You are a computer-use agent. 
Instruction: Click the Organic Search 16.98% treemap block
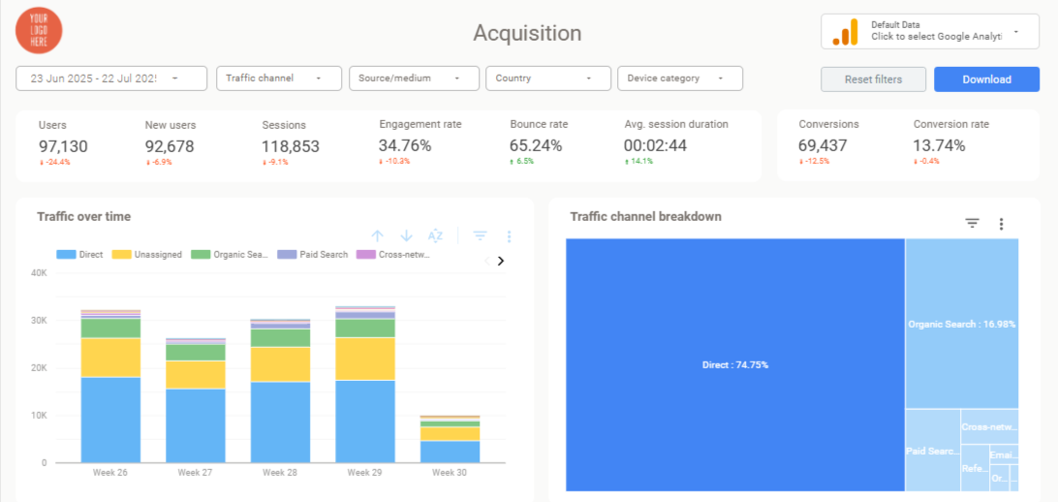point(962,324)
